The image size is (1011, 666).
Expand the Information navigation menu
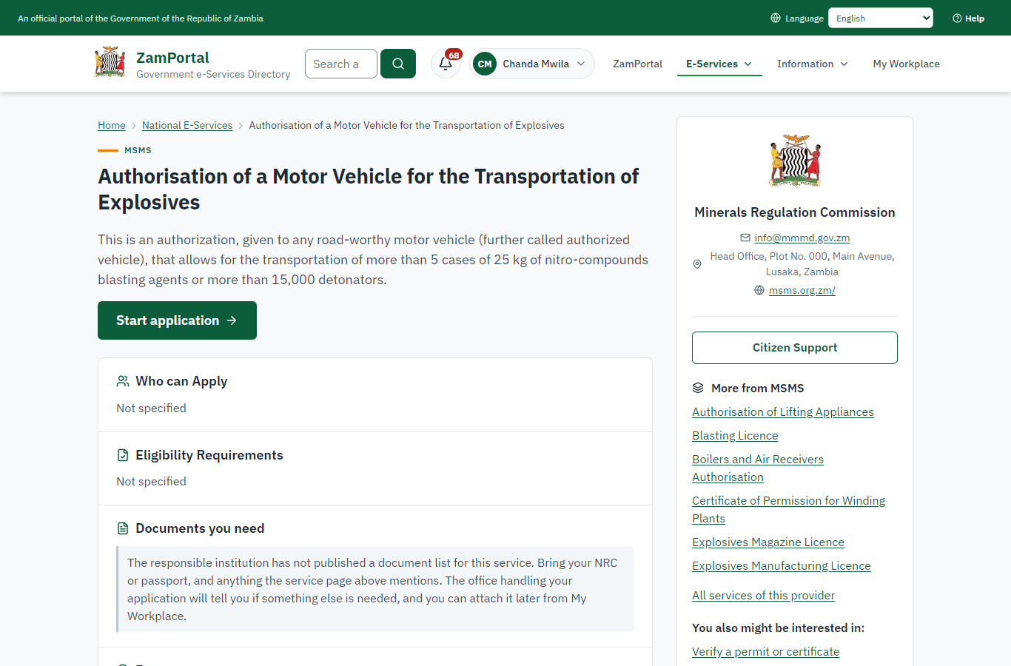point(813,64)
